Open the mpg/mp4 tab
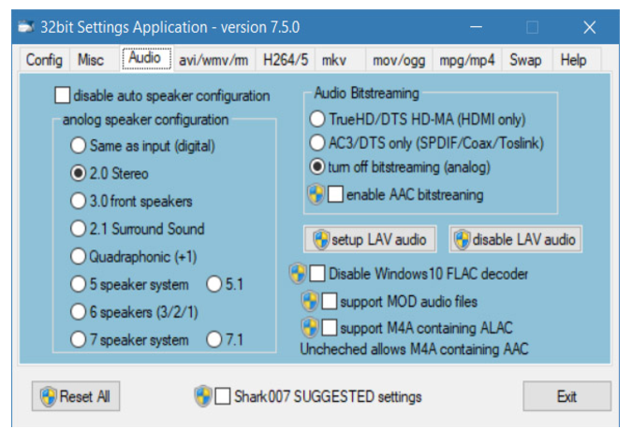 (467, 60)
